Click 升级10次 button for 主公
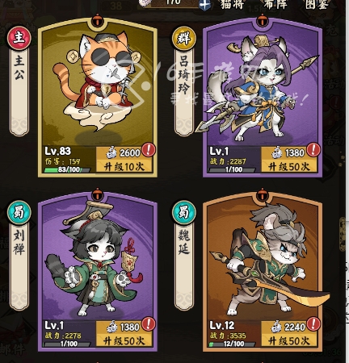Viewport: 349px width, 363px height. [124, 167]
